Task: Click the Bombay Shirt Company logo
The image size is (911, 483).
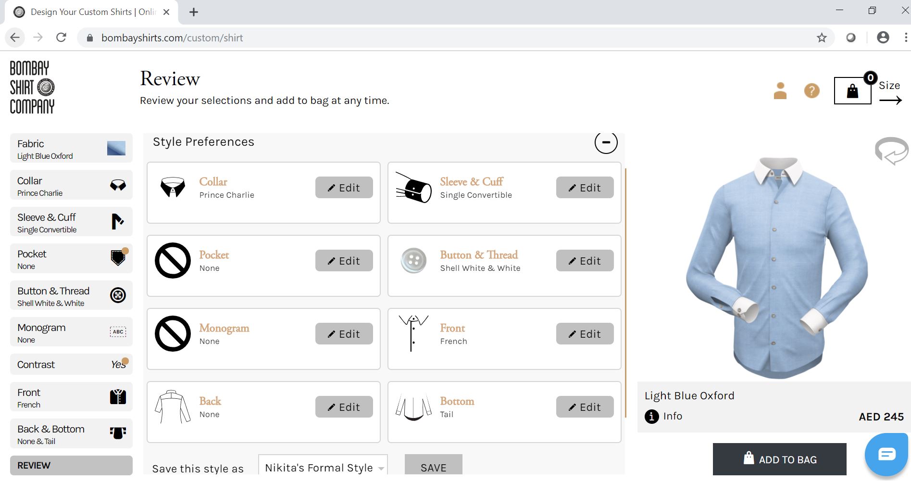Action: pos(32,87)
